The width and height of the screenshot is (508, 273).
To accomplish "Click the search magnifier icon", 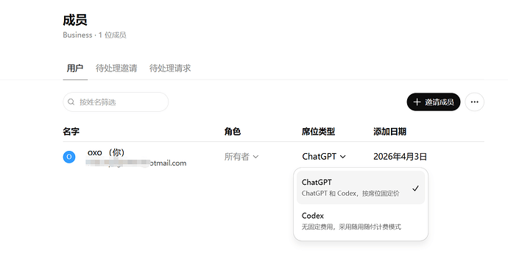I will pos(71,102).
